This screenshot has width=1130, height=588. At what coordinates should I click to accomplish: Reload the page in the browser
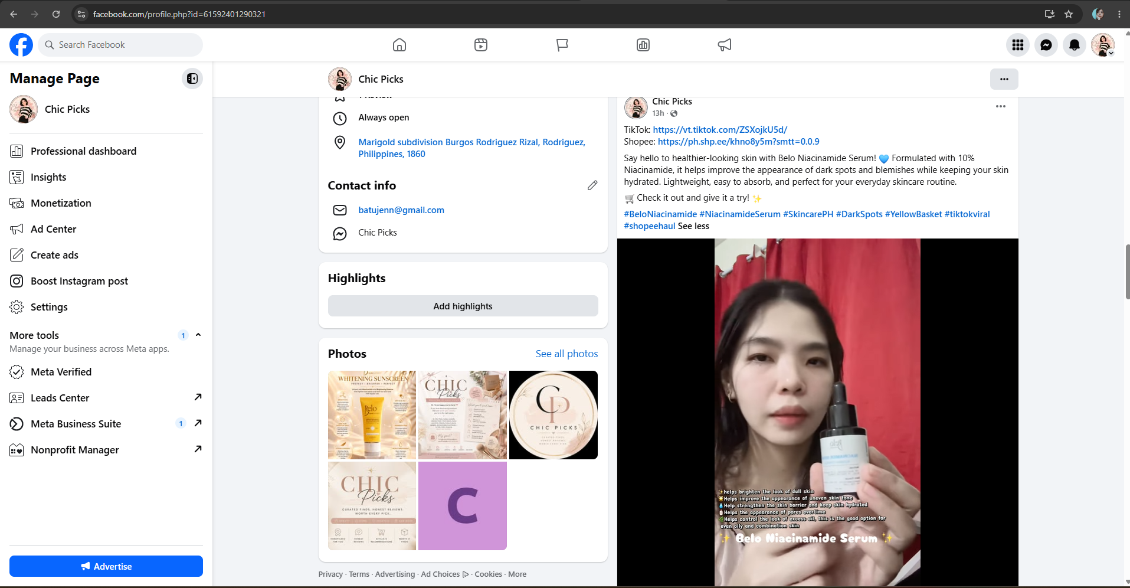[56, 14]
